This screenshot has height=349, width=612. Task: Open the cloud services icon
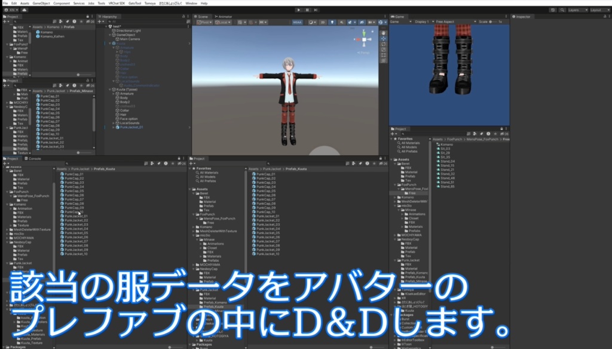click(24, 10)
